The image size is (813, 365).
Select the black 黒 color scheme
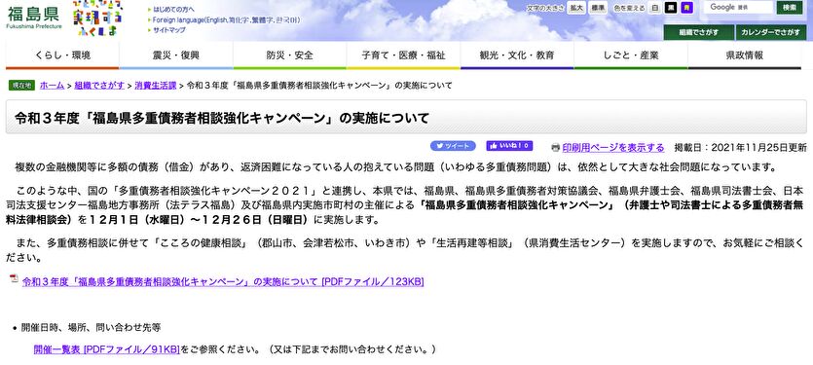pyautogui.click(x=671, y=8)
